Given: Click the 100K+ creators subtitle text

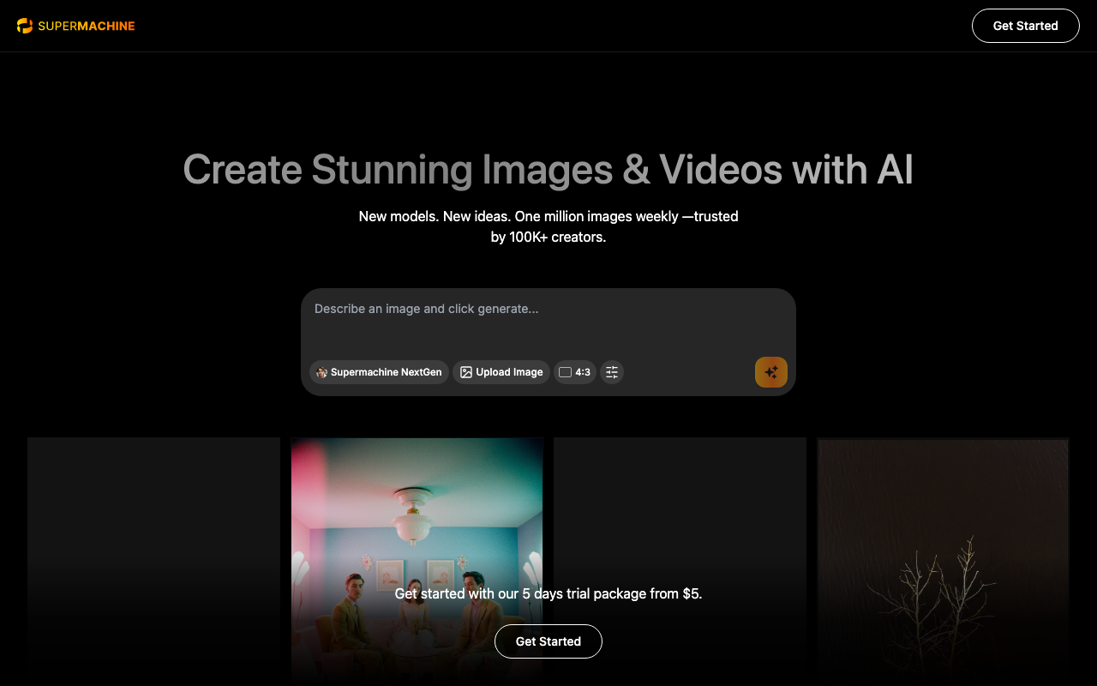Looking at the screenshot, I should (x=548, y=237).
